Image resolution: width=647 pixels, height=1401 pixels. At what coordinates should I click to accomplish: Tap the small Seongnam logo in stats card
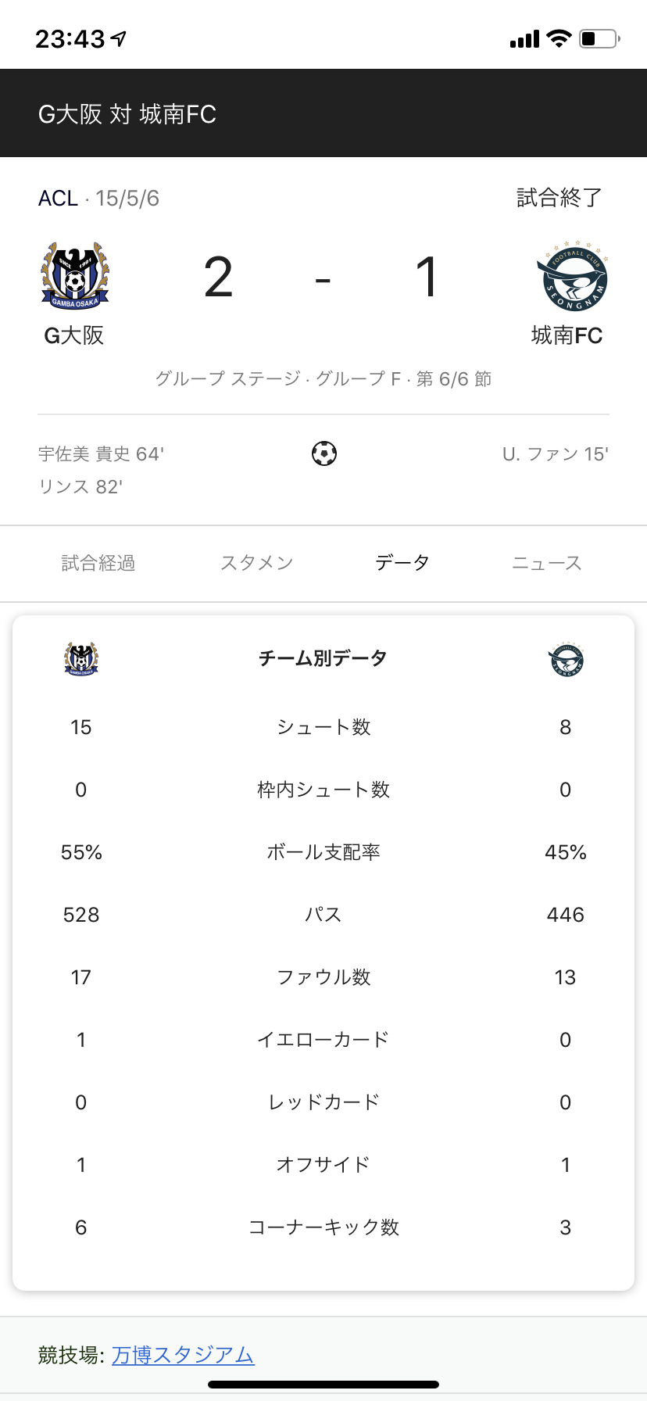click(x=566, y=659)
